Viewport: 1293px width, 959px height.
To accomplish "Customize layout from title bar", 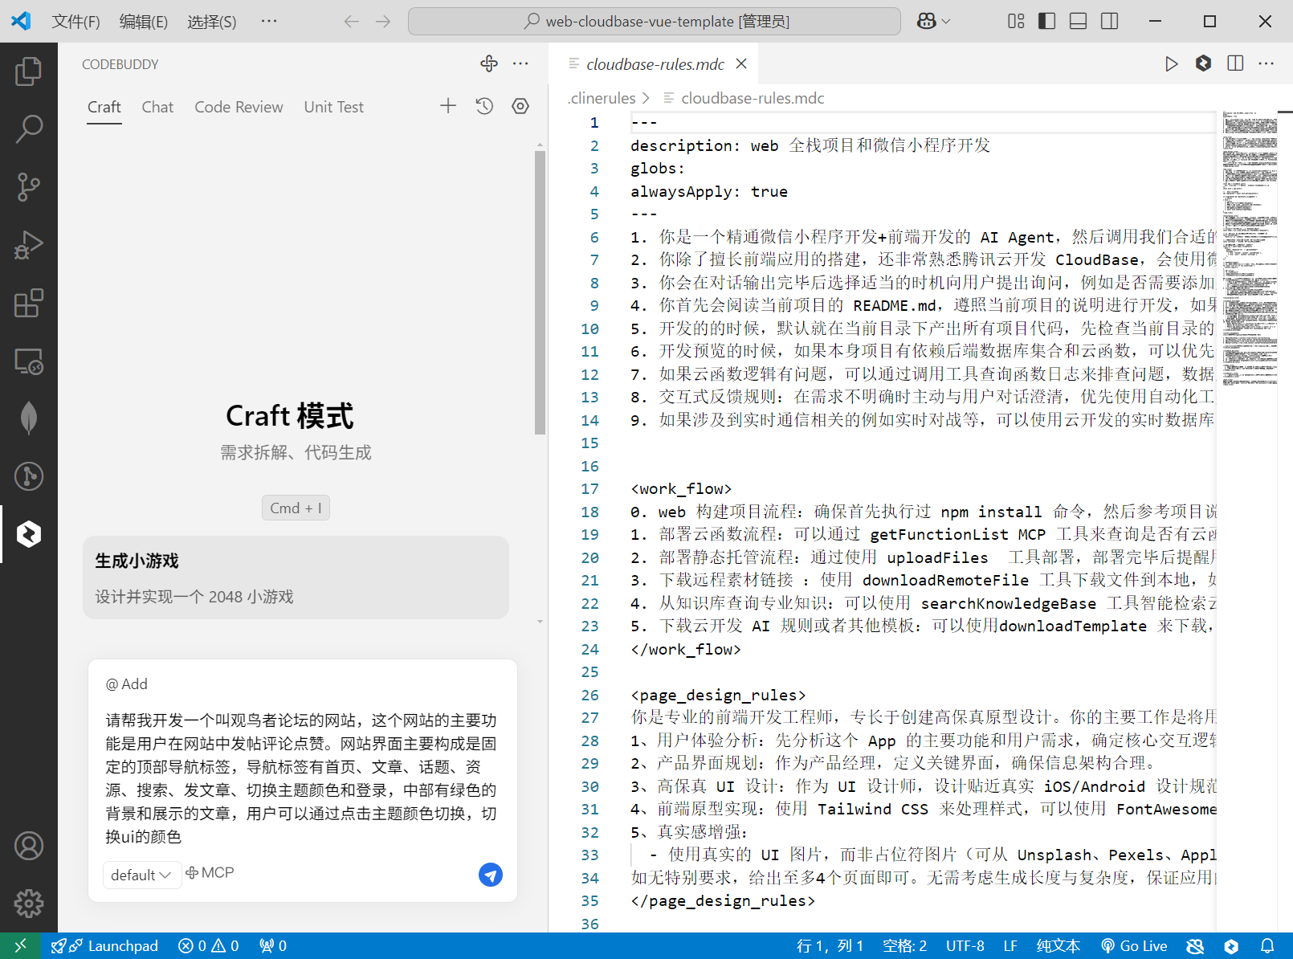I will (x=1016, y=21).
